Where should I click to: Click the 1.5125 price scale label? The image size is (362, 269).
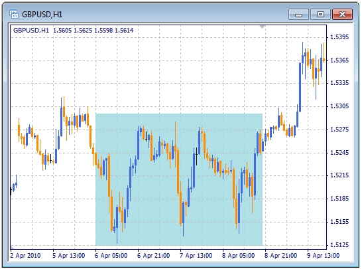pyautogui.click(x=339, y=244)
